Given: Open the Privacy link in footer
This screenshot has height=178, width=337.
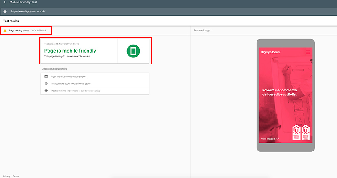Looking at the screenshot, I should (6, 176).
